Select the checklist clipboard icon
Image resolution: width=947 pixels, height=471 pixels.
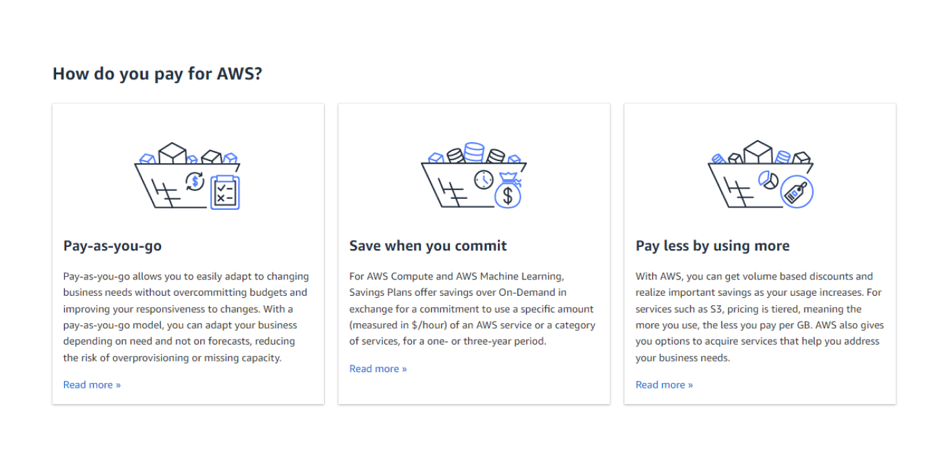coord(226,191)
